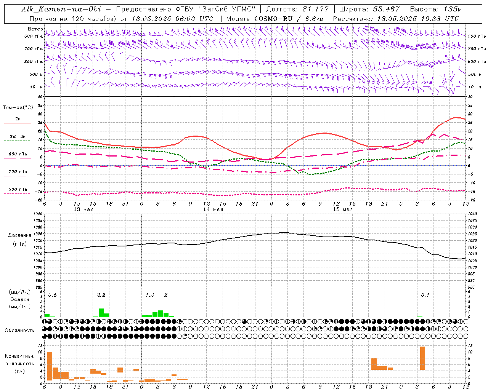Click the calculation time Рассчитано: 13.05.2025 10:38 UTC
Viewport: 488px width, 390px height.
point(396,18)
